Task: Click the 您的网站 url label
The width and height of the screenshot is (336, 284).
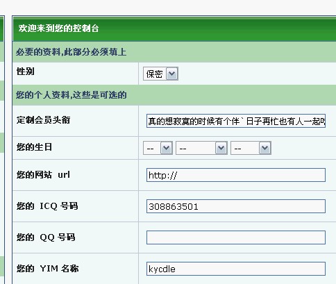Action: [x=43, y=174]
